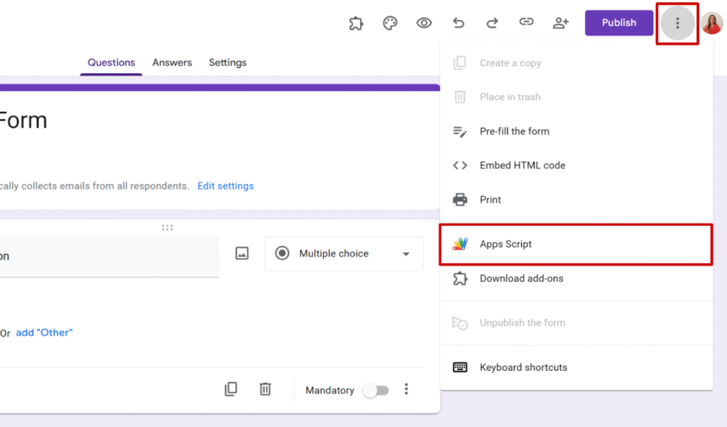
Task: Switch to the Answers tab
Action: tap(172, 63)
